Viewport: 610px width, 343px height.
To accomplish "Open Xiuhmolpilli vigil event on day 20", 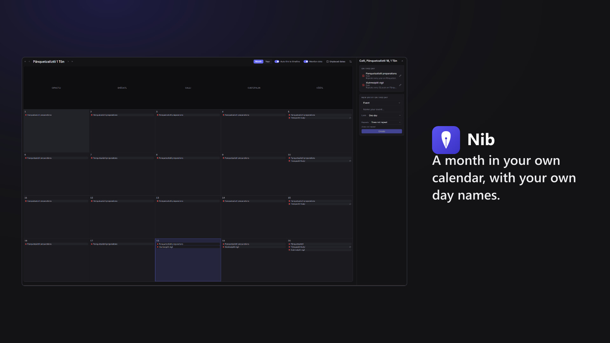I will coord(320,250).
